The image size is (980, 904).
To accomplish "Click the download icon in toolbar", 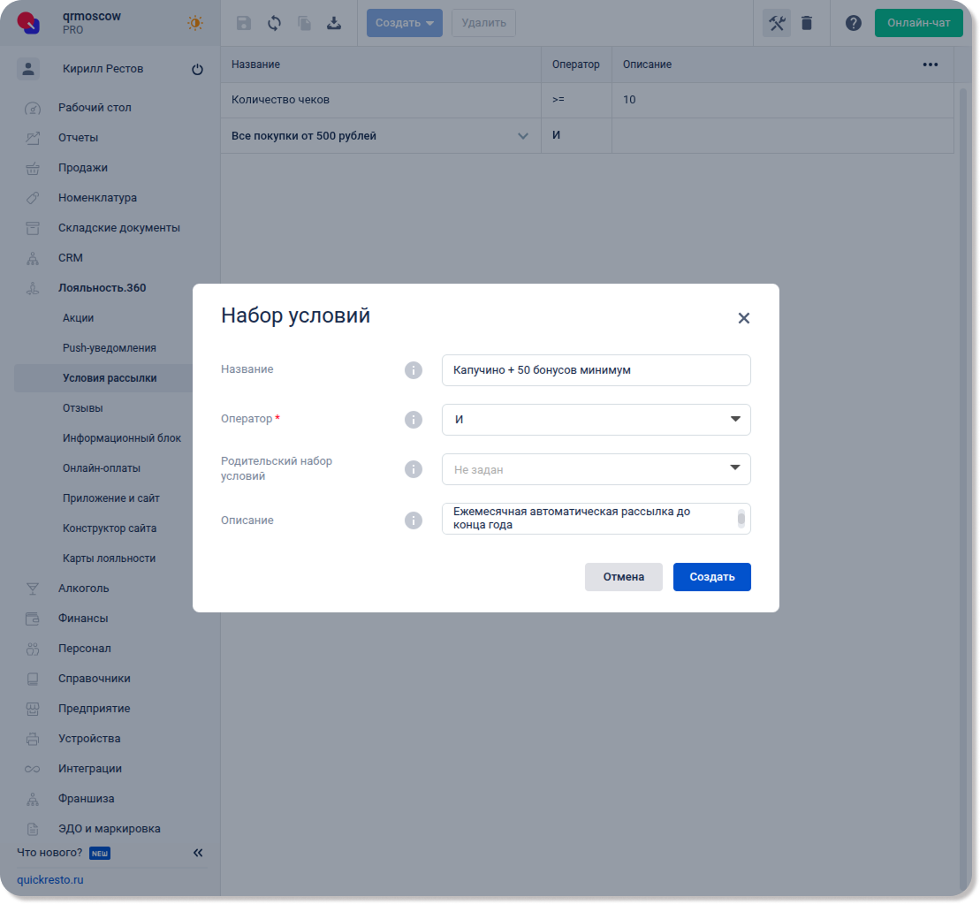I will coord(334,23).
